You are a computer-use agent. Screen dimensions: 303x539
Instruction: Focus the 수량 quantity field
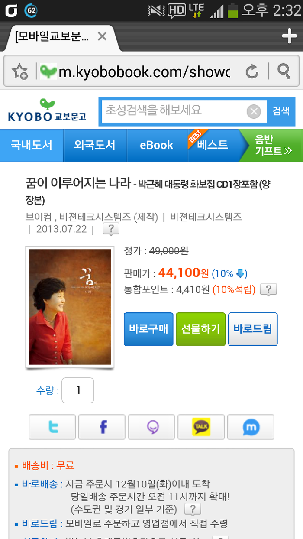(x=78, y=390)
